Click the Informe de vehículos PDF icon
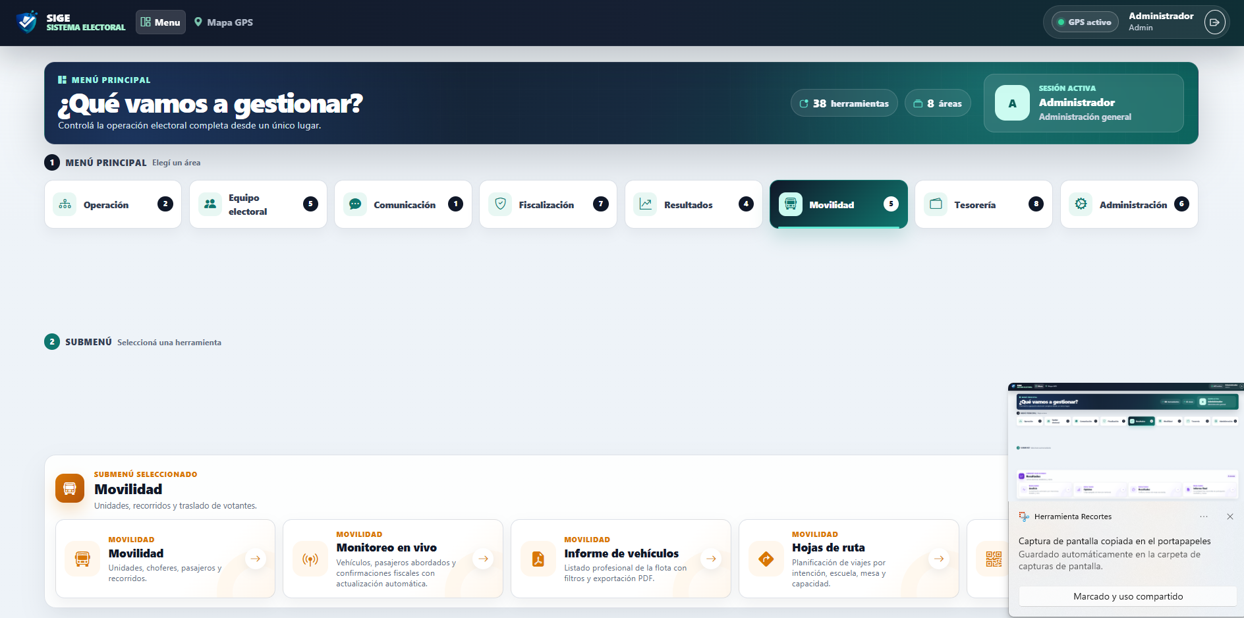 [x=538, y=559]
